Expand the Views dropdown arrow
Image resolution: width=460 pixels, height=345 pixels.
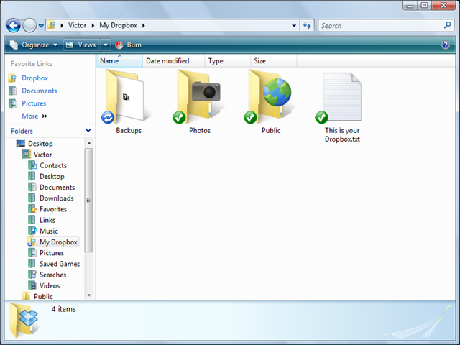(106, 45)
